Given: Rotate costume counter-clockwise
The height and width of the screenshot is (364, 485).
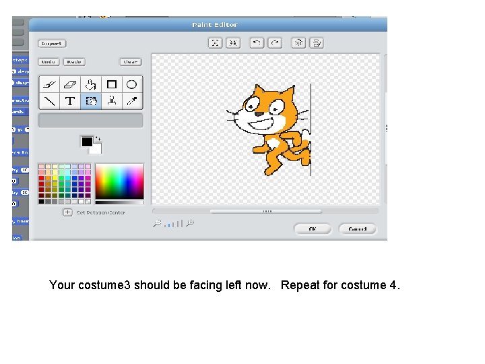Looking at the screenshot, I should (x=257, y=42).
